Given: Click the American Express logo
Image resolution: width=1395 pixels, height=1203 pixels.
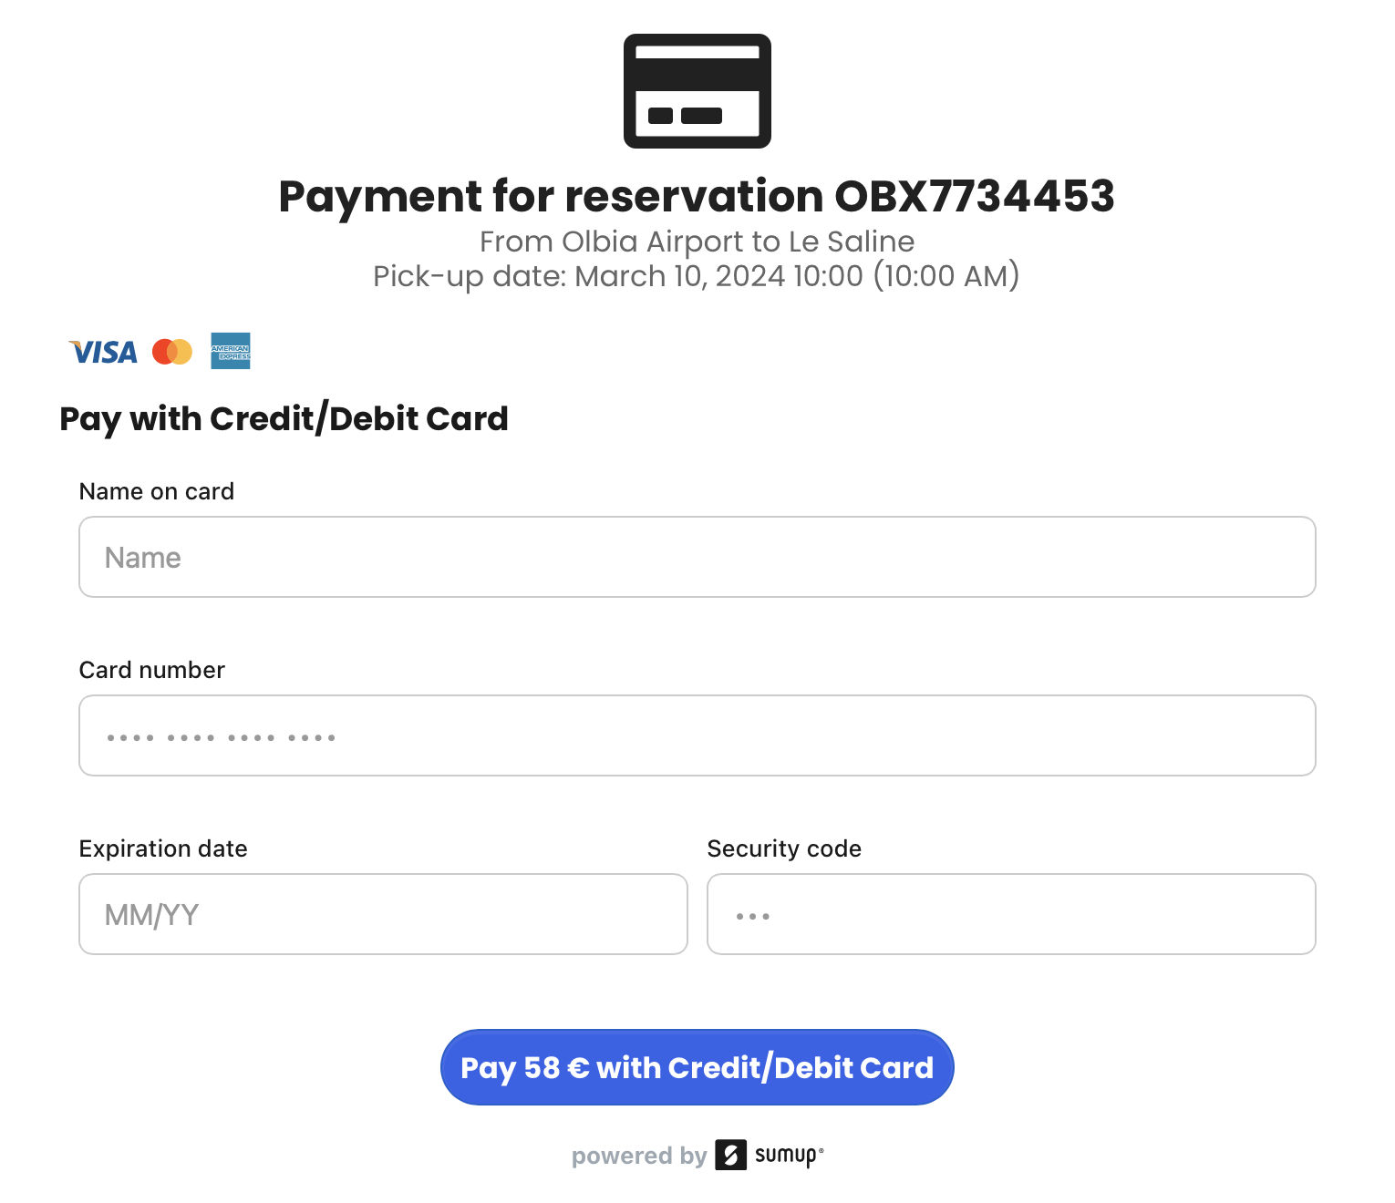Looking at the screenshot, I should 231,351.
